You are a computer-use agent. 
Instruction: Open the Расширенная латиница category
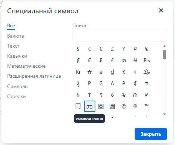pyautogui.click(x=34, y=76)
